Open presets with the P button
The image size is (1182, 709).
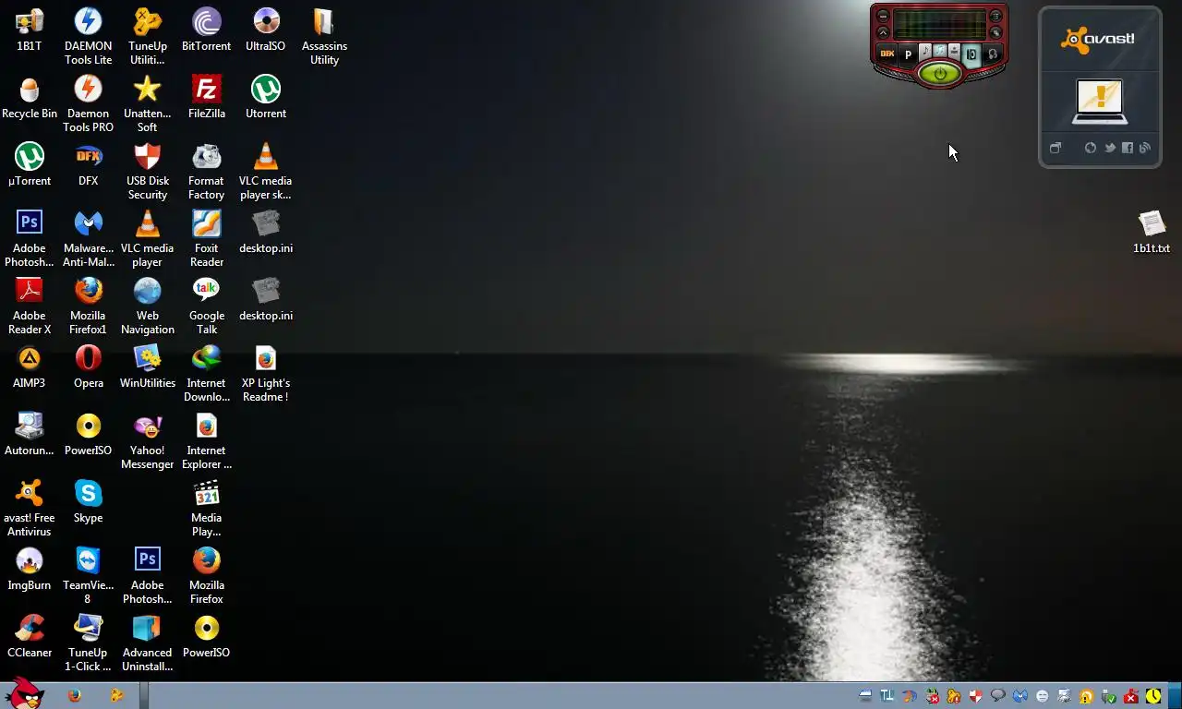[909, 54]
